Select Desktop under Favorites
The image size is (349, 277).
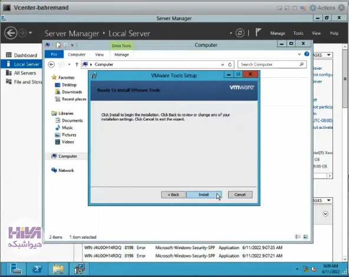[x=69, y=84]
